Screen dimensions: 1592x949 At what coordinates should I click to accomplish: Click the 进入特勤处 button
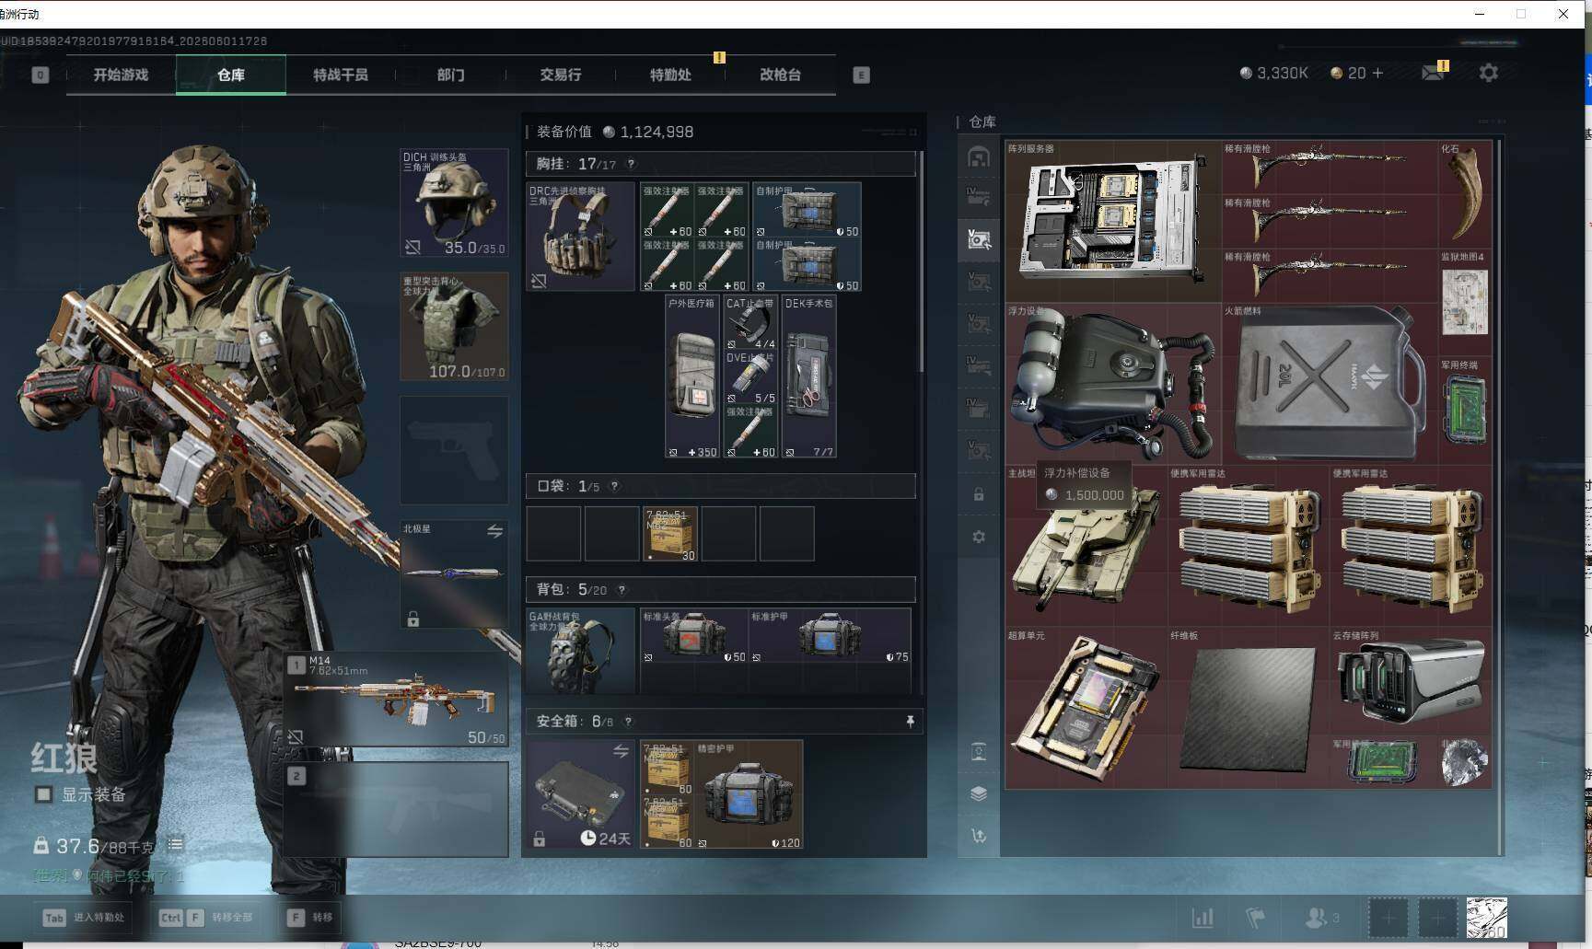(x=83, y=917)
